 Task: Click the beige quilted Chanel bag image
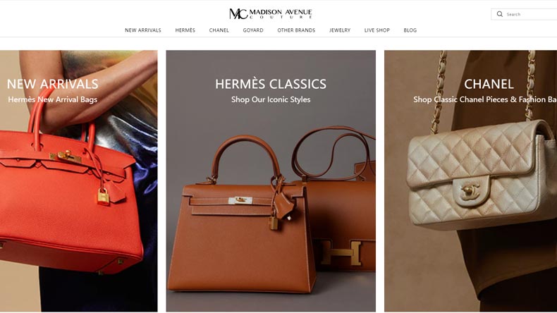point(483,174)
